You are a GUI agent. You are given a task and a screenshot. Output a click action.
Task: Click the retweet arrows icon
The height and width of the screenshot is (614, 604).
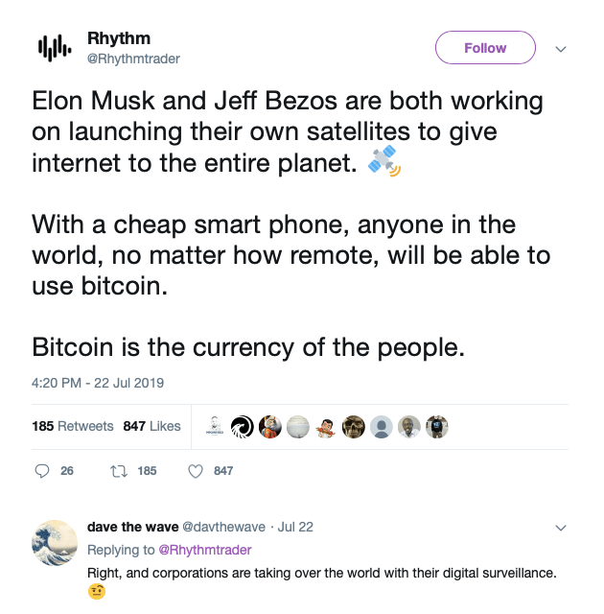click(x=122, y=471)
